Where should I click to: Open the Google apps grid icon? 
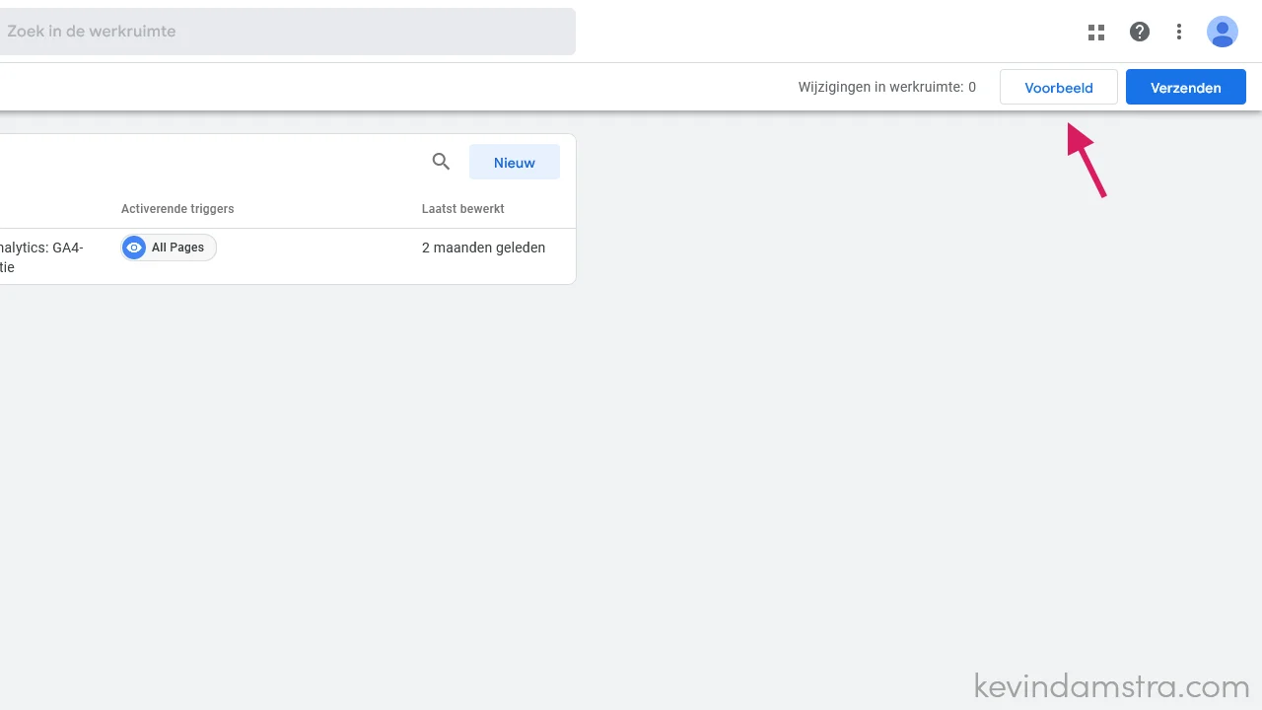click(x=1096, y=32)
